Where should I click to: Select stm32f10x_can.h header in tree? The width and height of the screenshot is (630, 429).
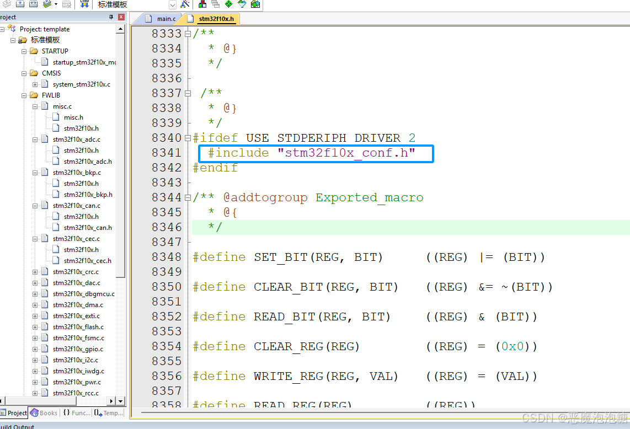[x=88, y=227]
